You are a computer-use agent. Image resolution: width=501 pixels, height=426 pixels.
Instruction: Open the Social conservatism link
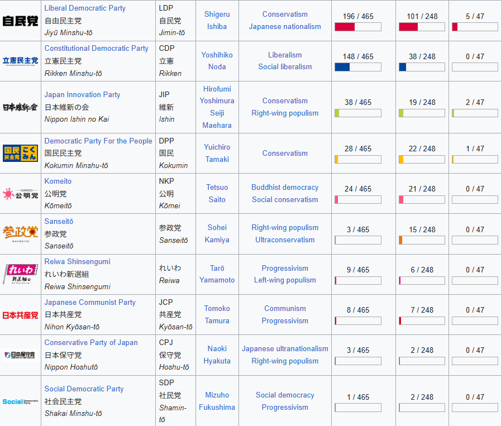coord(285,199)
